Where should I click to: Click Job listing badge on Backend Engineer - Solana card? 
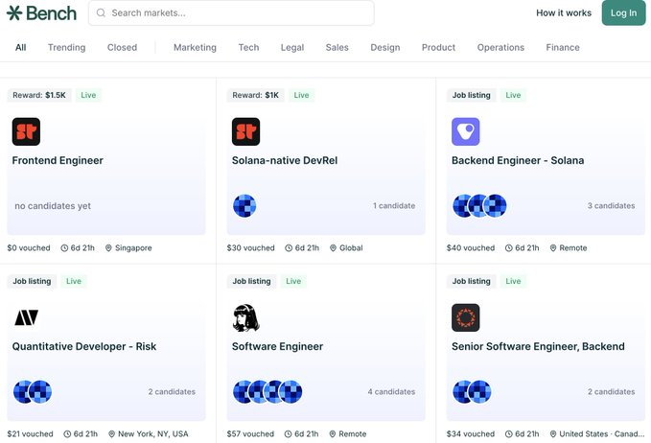tap(471, 95)
